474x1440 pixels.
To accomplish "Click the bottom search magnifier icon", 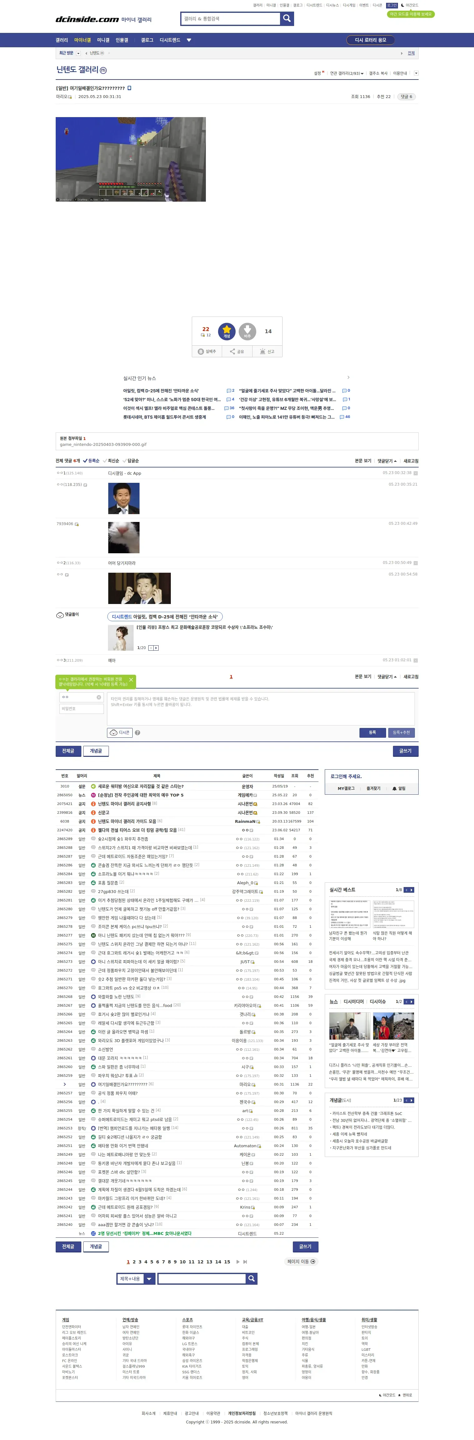I will (251, 1278).
